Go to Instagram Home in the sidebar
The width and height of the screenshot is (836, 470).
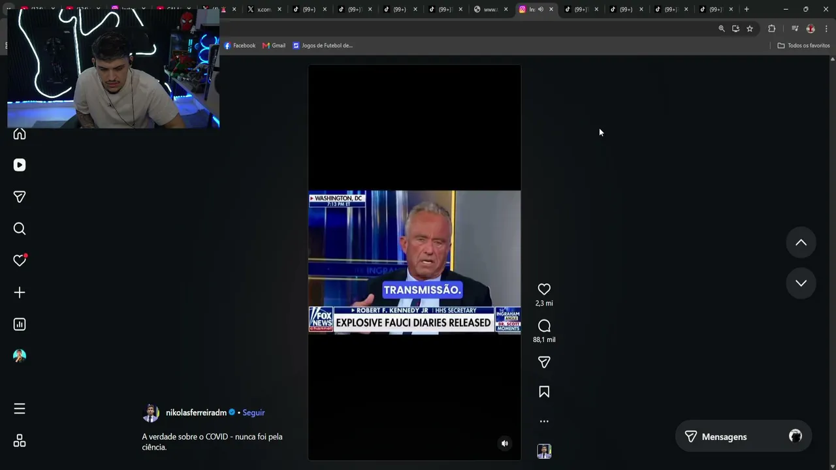(20, 134)
